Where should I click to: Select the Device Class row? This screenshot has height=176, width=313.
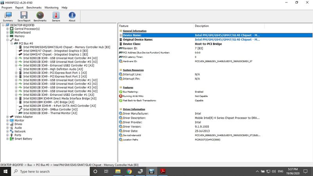[216, 44]
